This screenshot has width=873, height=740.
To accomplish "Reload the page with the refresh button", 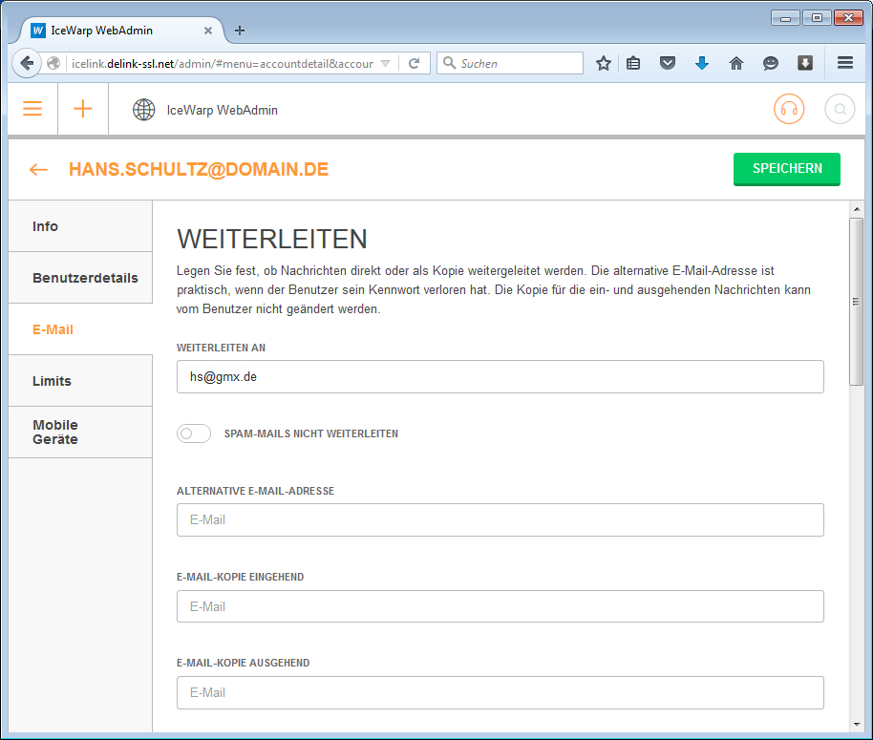I will pyautogui.click(x=414, y=63).
